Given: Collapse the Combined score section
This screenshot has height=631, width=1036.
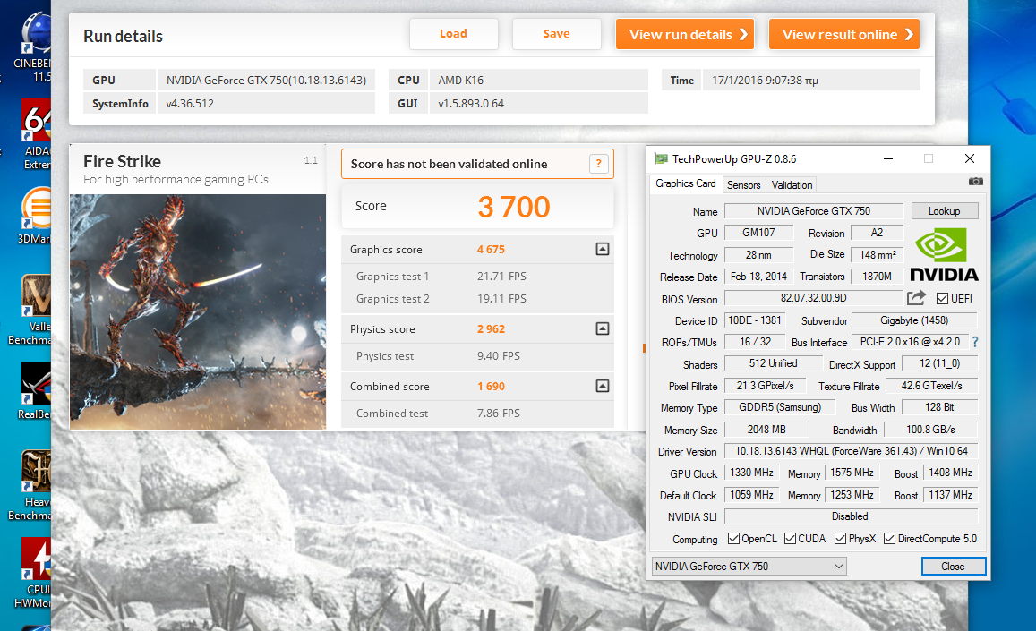Looking at the screenshot, I should [x=603, y=386].
